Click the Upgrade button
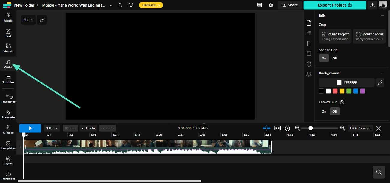 [x=151, y=5]
